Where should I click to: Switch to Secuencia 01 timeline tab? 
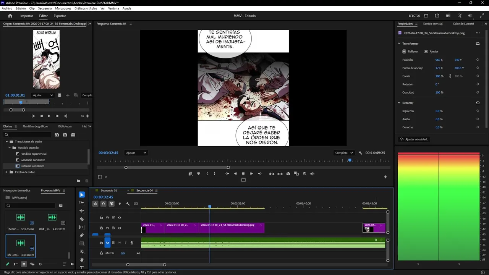pos(109,191)
